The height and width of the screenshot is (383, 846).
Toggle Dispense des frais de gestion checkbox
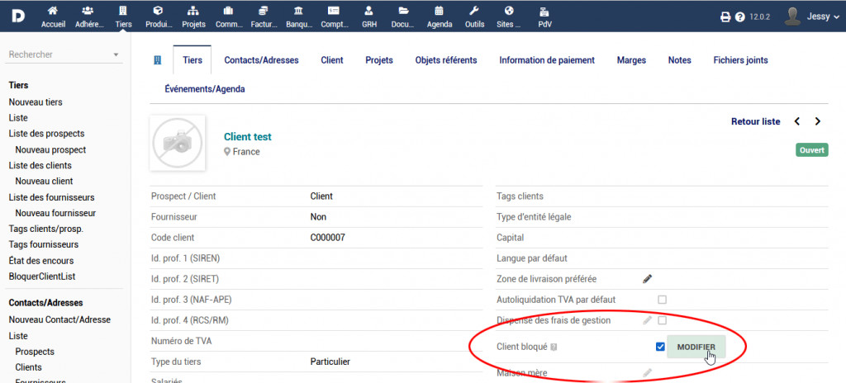tap(662, 320)
